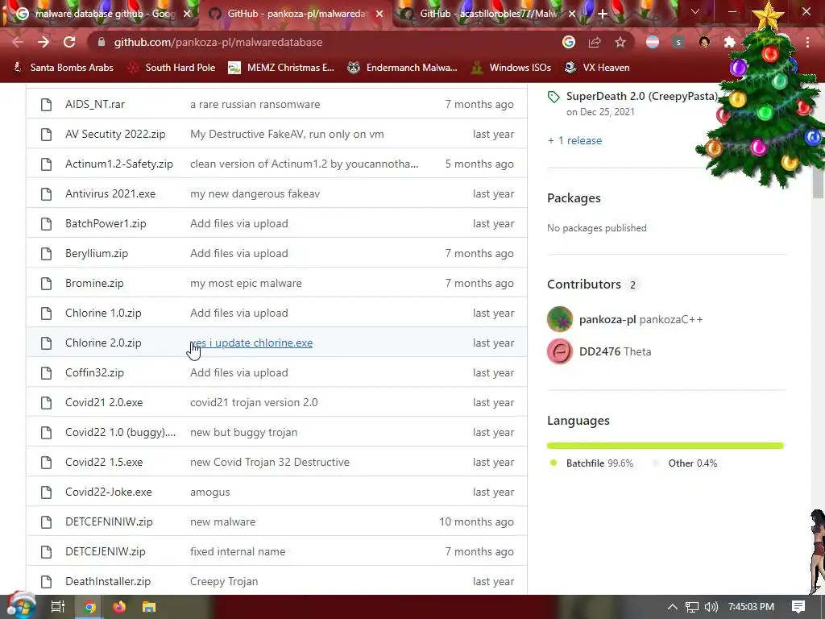The width and height of the screenshot is (825, 619).
Task: Open Packages section heading
Action: coord(574,198)
